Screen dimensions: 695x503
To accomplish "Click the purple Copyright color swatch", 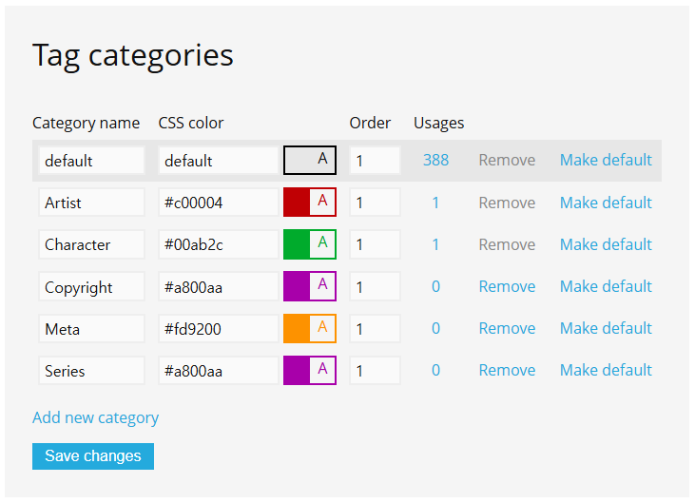I will (310, 286).
